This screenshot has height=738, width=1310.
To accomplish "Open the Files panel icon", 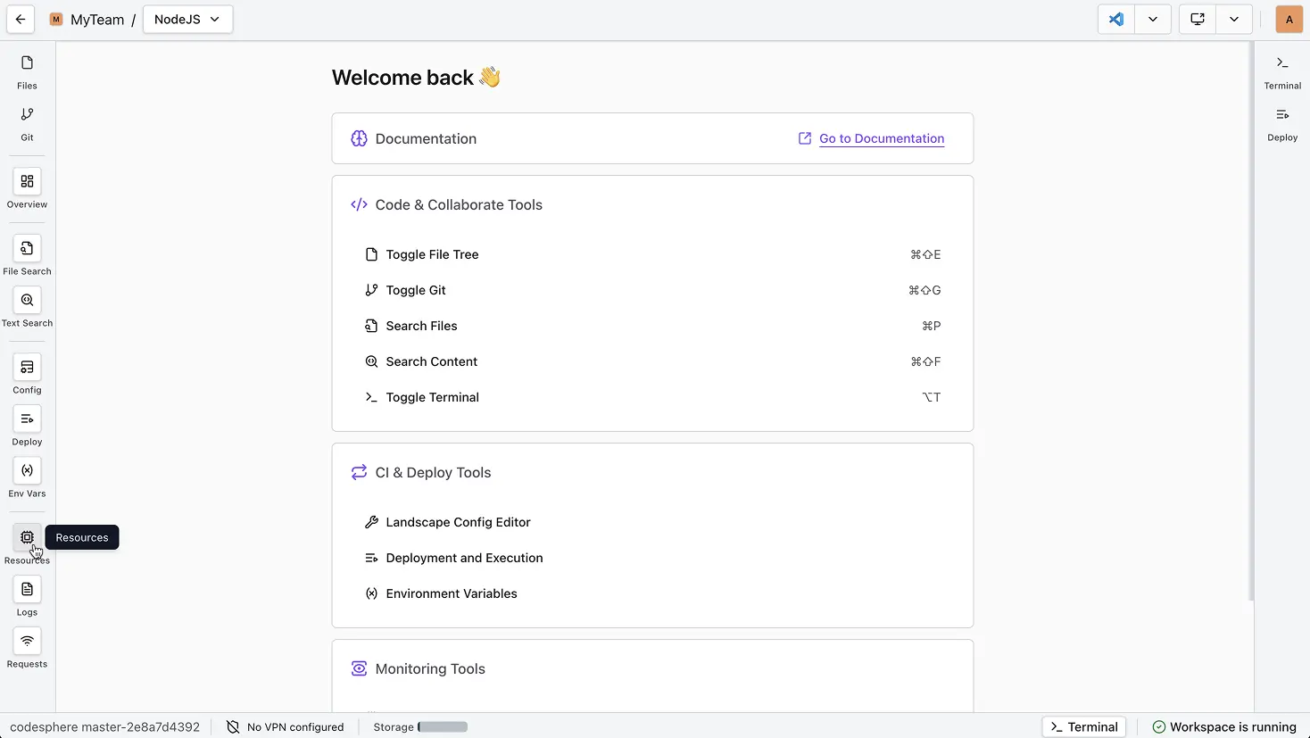I will (27, 63).
